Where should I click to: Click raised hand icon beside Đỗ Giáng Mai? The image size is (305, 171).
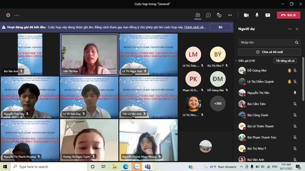click(x=289, y=71)
